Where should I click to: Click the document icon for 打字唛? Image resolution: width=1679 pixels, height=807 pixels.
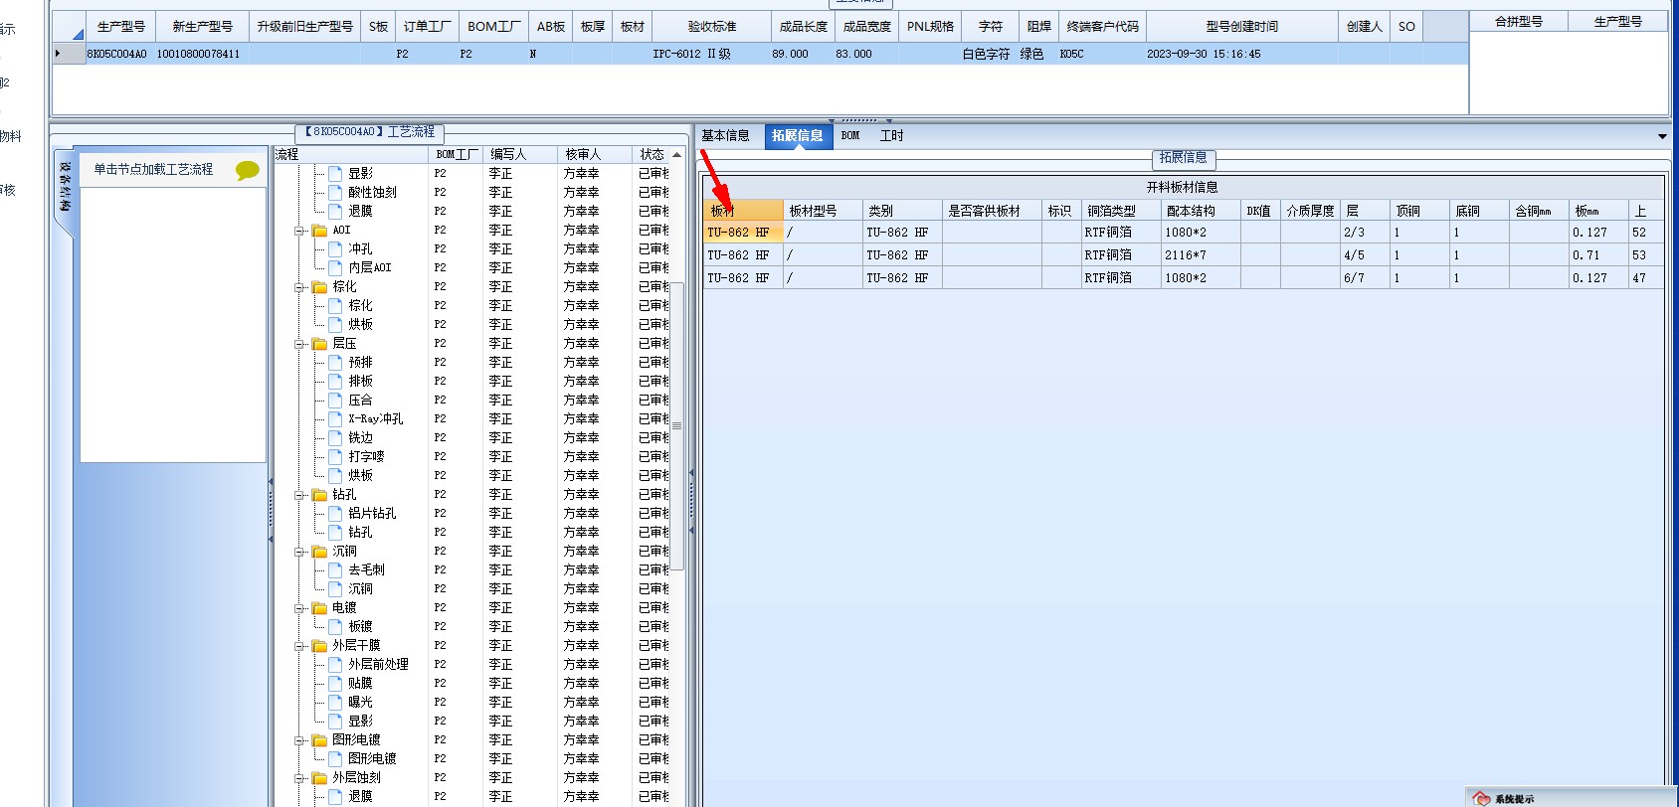(x=335, y=456)
